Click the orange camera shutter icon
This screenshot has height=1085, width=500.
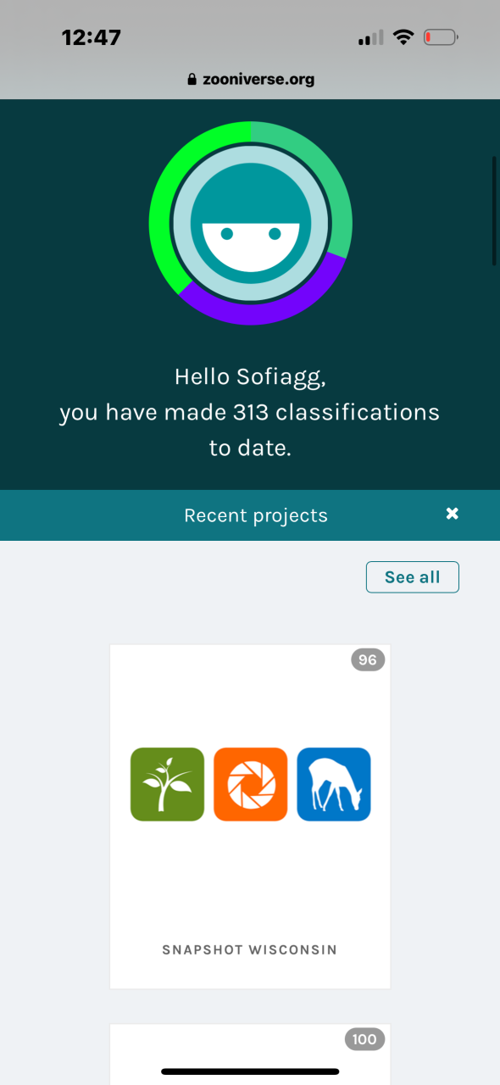pos(250,784)
